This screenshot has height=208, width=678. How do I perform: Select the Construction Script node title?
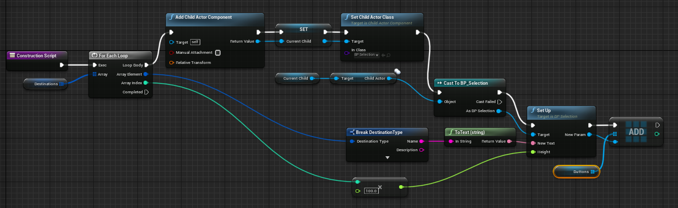click(37, 55)
